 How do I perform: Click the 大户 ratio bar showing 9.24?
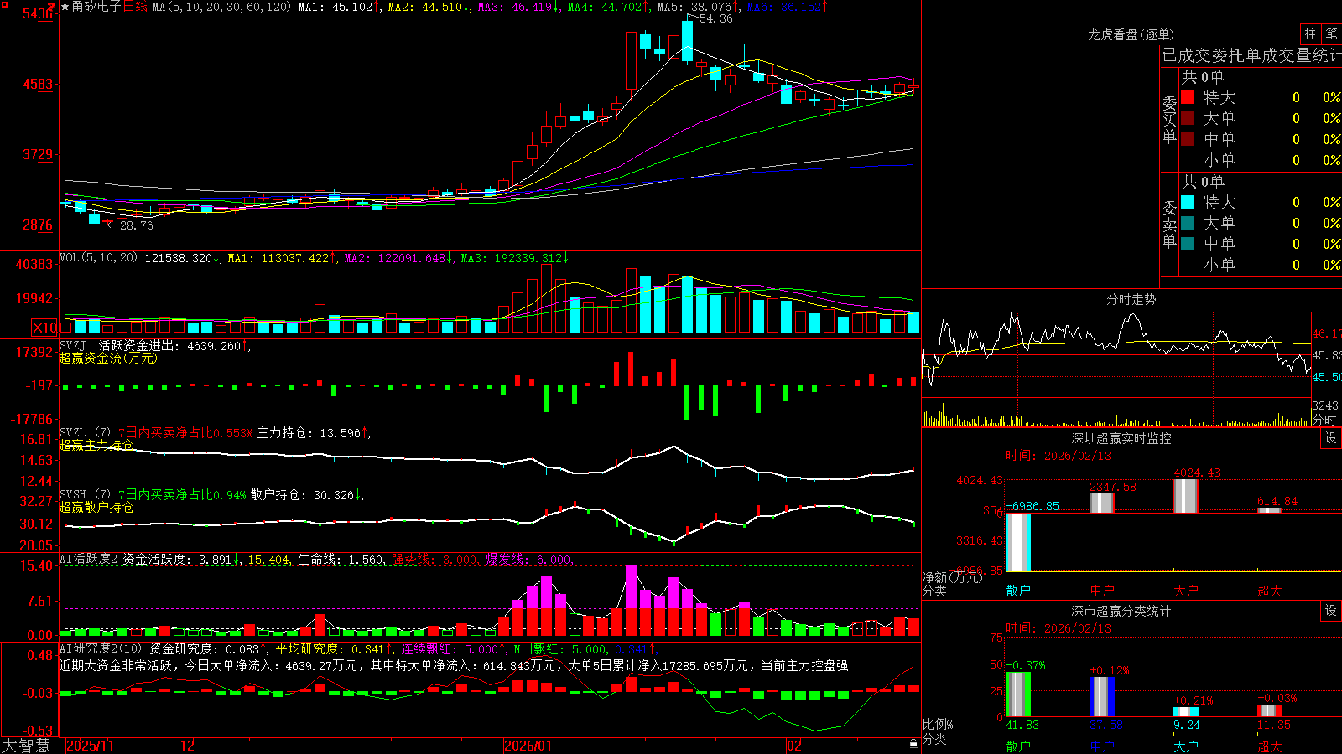click(1186, 712)
